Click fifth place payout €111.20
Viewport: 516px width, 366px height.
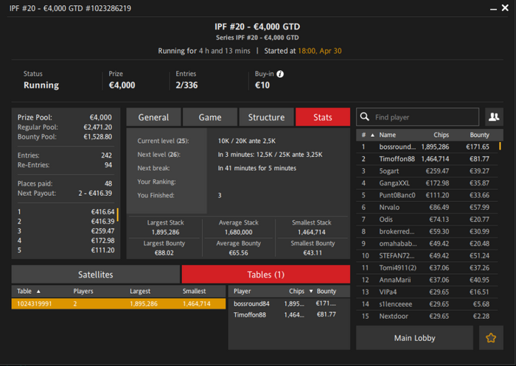click(x=102, y=250)
